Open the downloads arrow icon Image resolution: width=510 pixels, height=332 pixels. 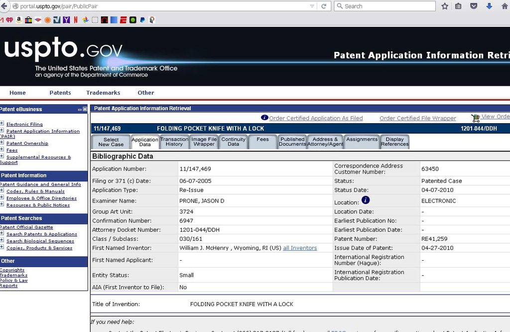point(489,6)
